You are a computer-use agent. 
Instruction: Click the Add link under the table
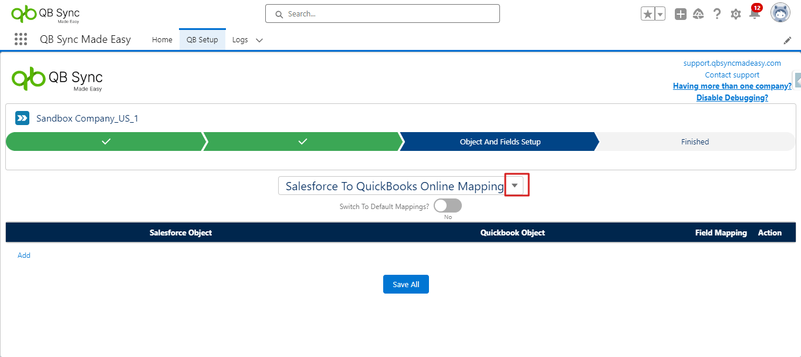coord(24,255)
